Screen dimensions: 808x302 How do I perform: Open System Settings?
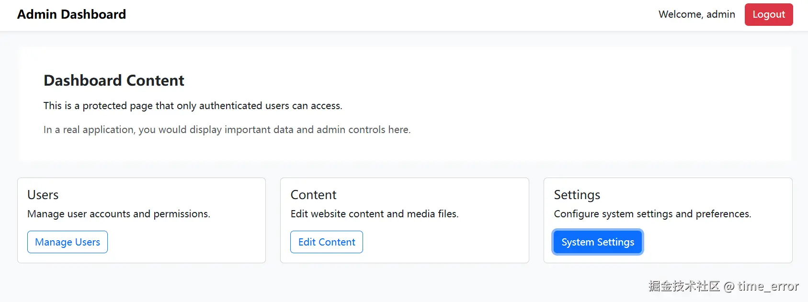coord(597,242)
